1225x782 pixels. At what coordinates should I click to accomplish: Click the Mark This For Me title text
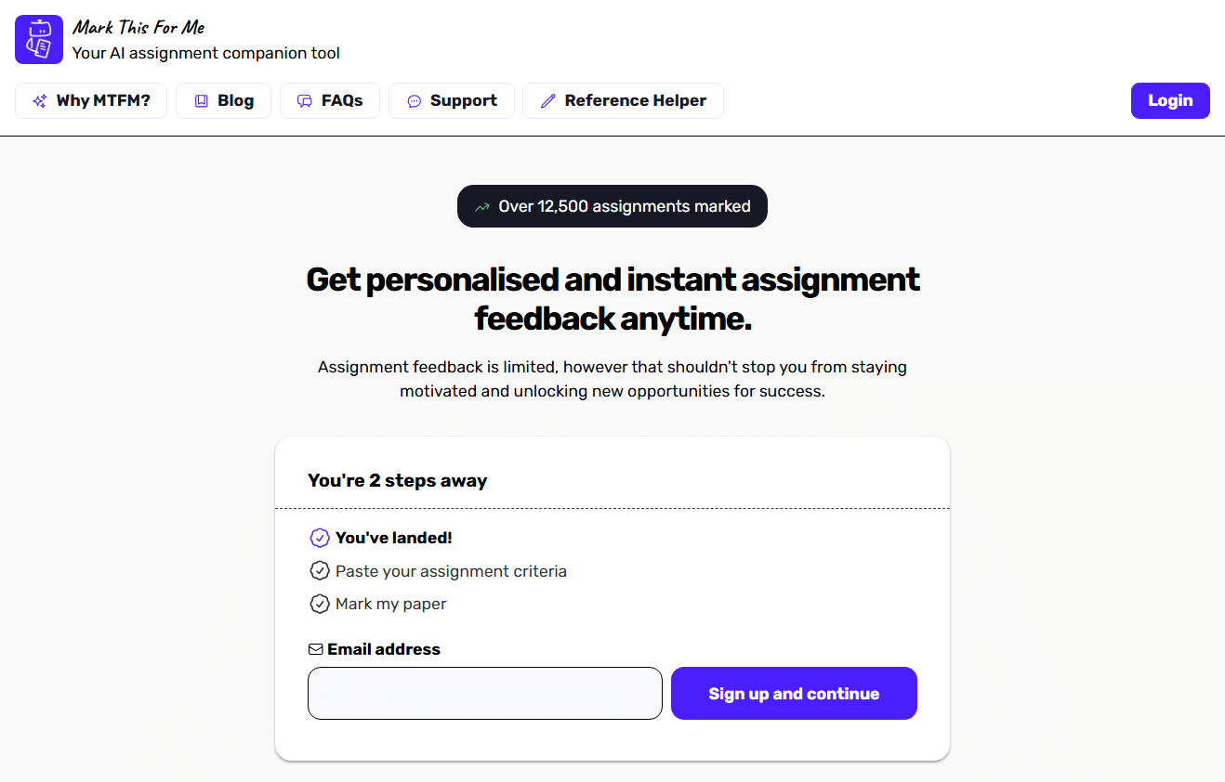coord(138,27)
